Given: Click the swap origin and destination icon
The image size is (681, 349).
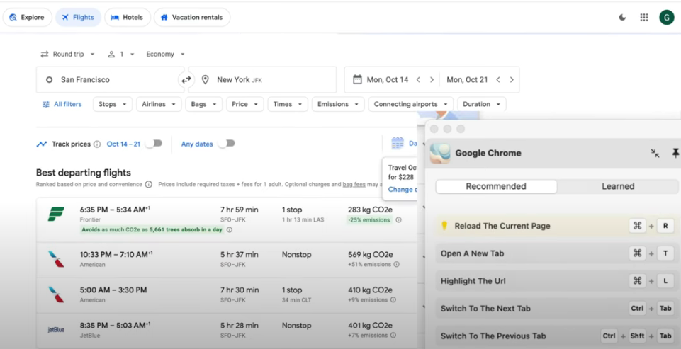Looking at the screenshot, I should [x=186, y=80].
